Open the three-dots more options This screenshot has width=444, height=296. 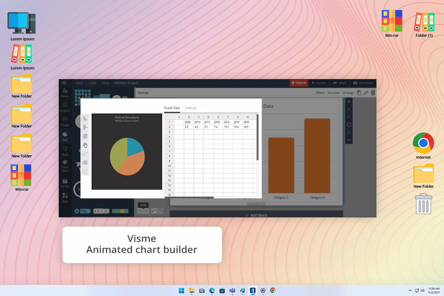[x=349, y=140]
